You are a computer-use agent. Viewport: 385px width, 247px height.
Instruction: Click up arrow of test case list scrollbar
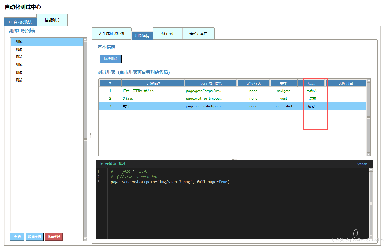tap(85, 39)
